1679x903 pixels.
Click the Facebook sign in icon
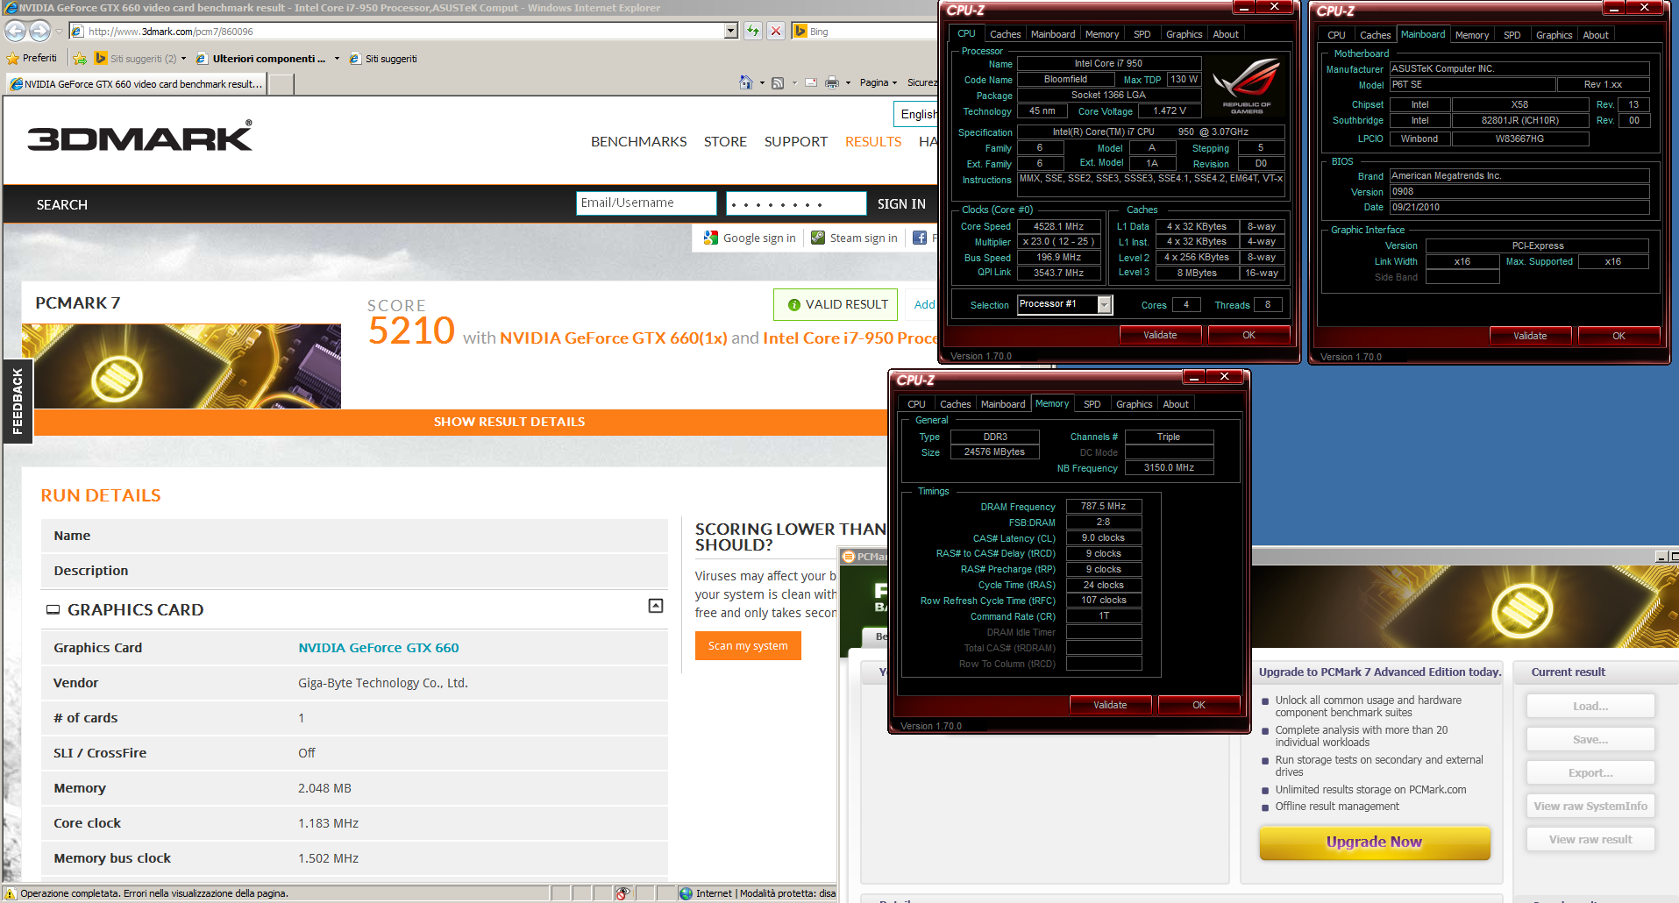920,238
